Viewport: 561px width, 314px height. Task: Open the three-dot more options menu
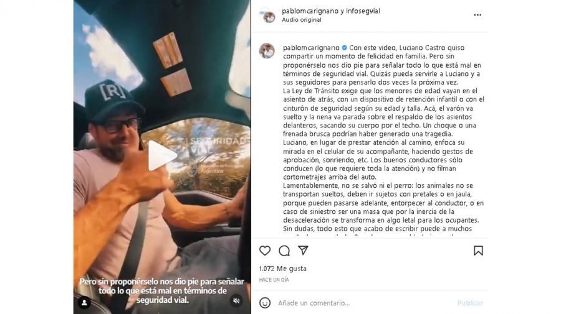tap(477, 15)
